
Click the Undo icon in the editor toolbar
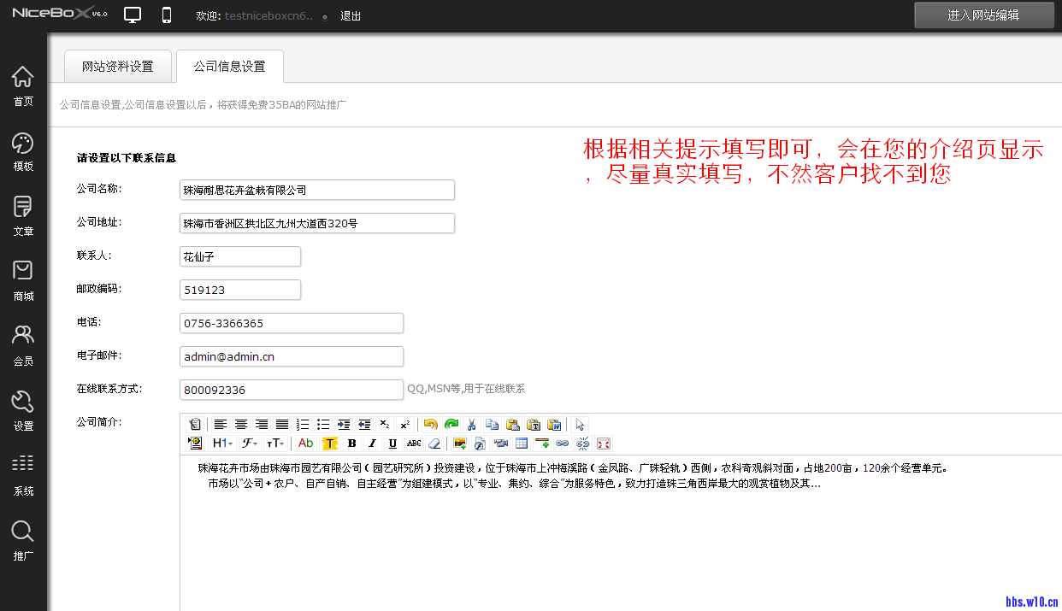[429, 425]
